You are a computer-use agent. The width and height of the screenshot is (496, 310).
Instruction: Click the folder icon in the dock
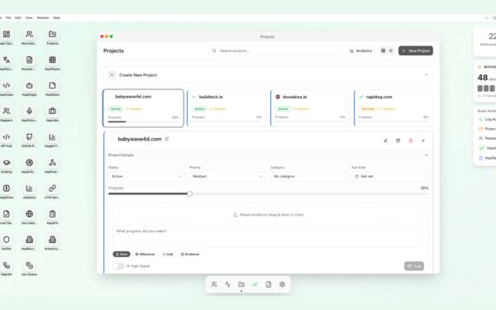tap(241, 284)
